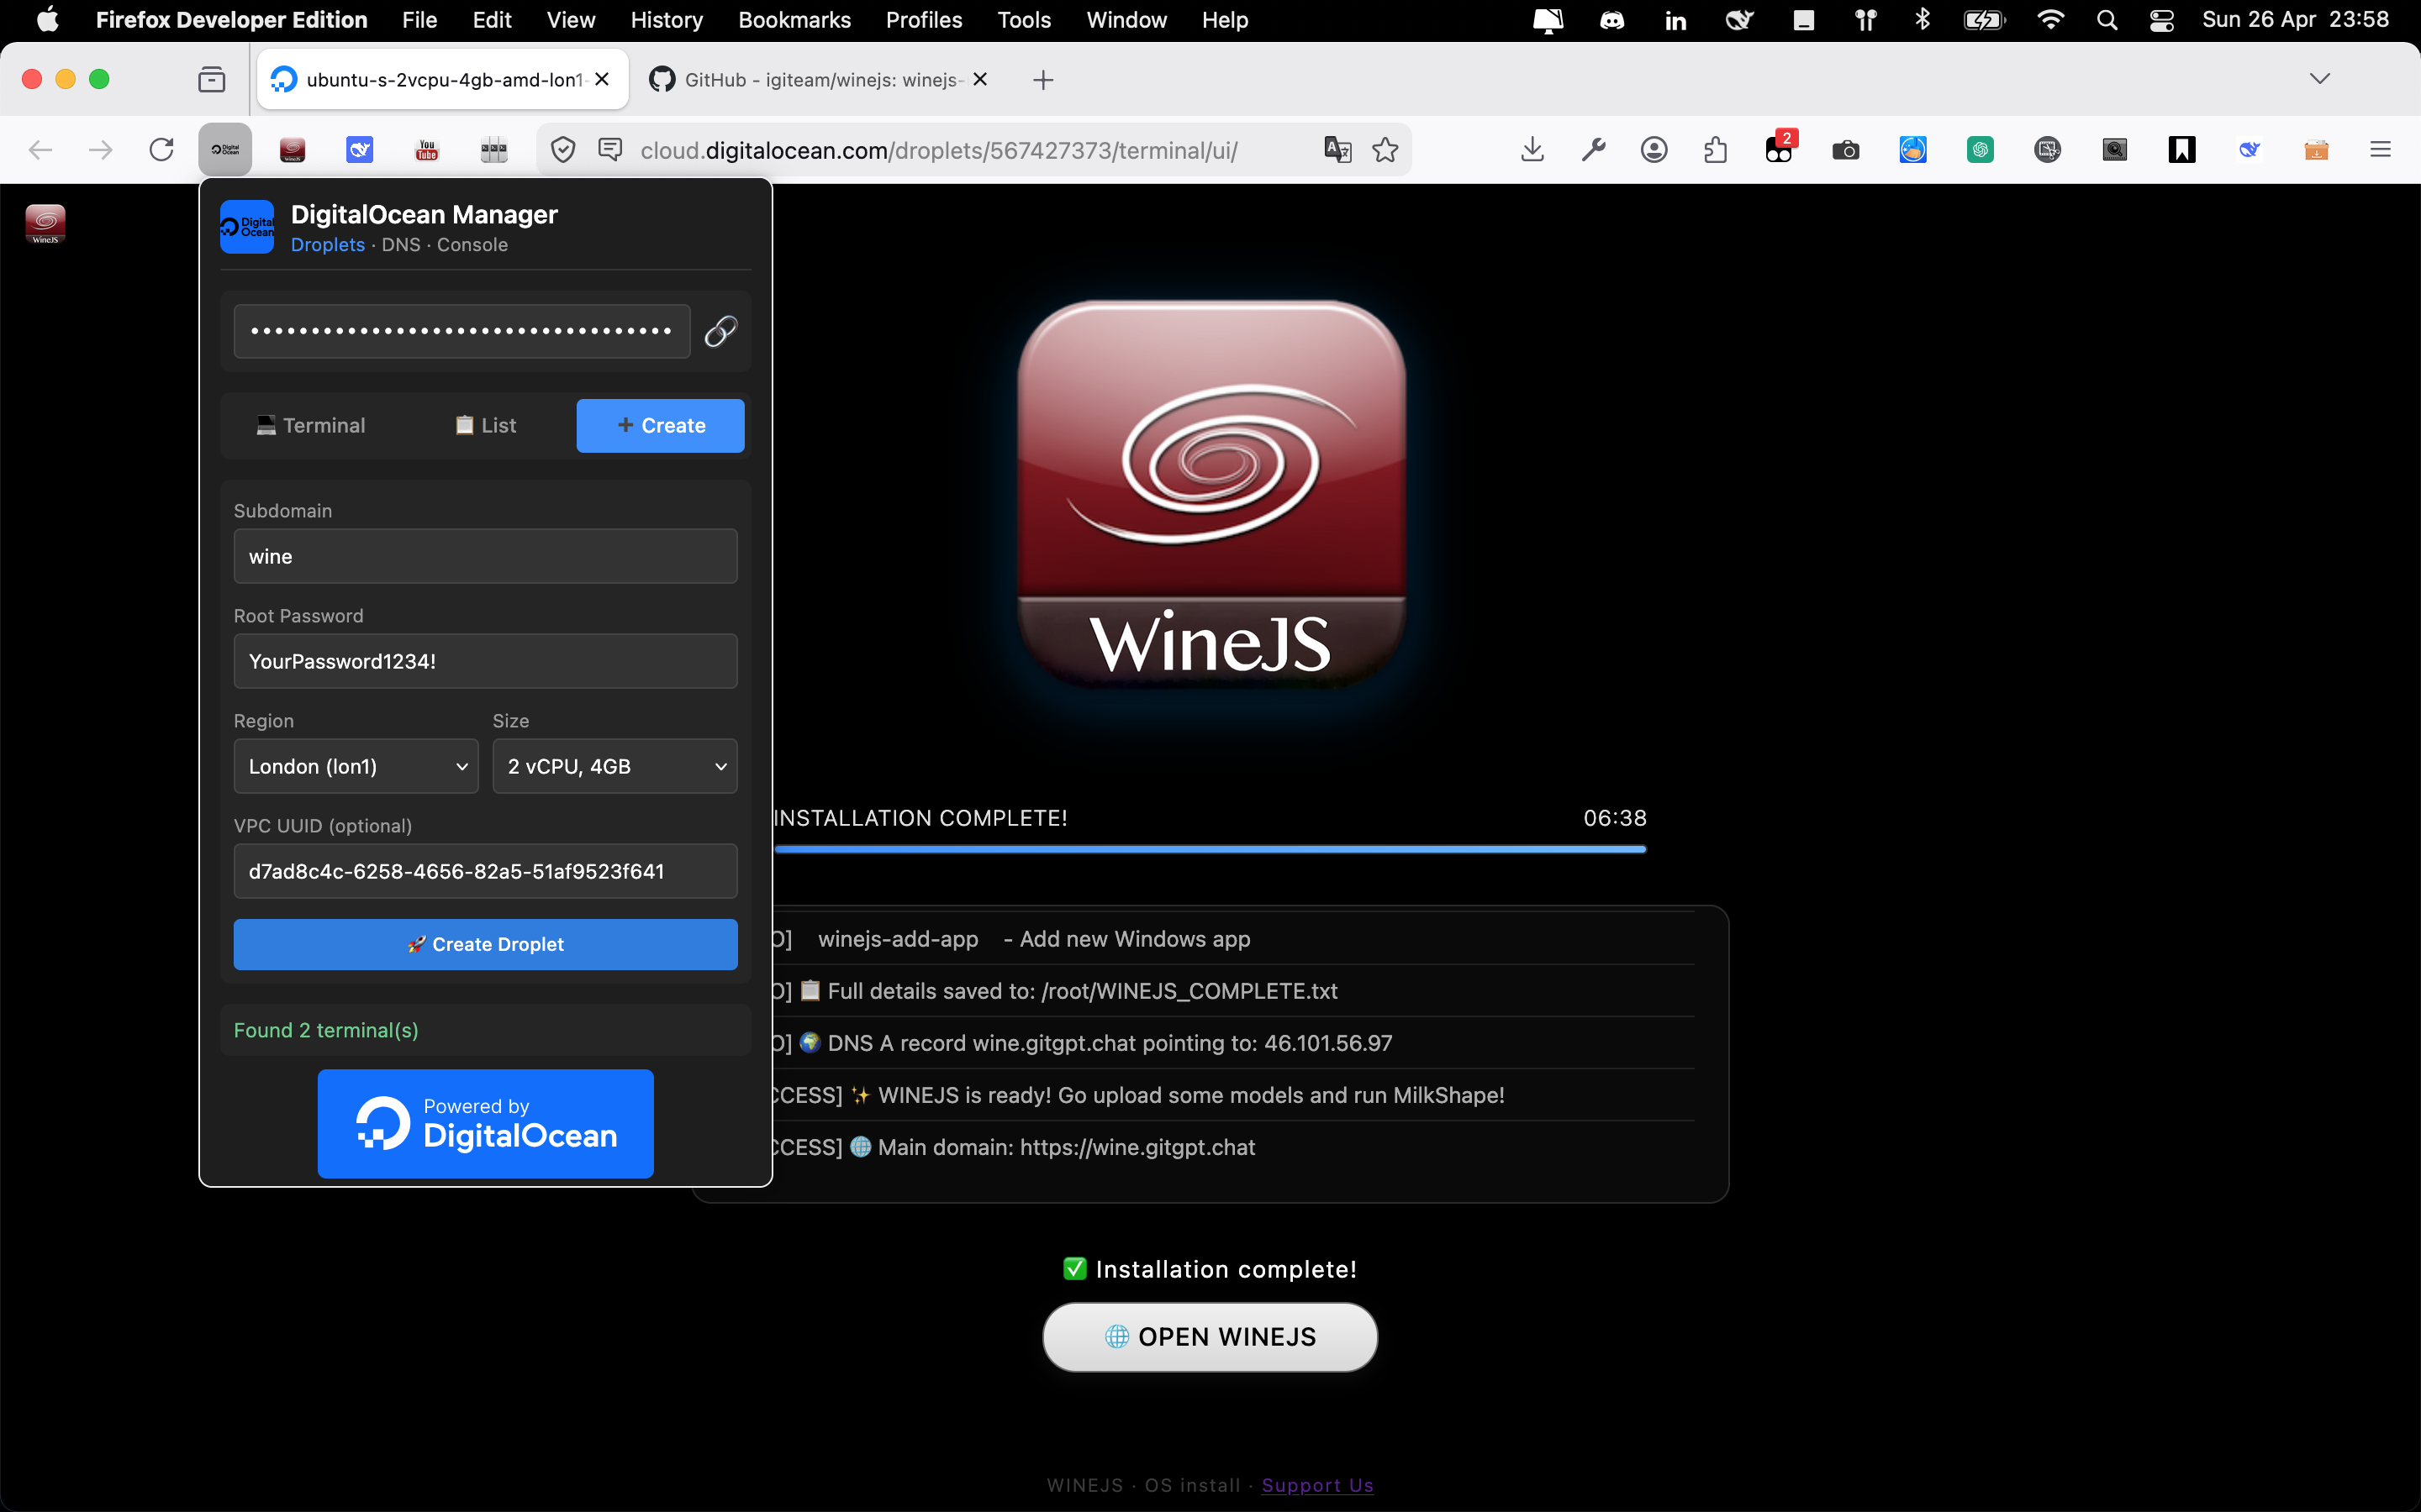The image size is (2421, 1512).
Task: Open the developer tools wrench icon
Action: [x=1593, y=150]
